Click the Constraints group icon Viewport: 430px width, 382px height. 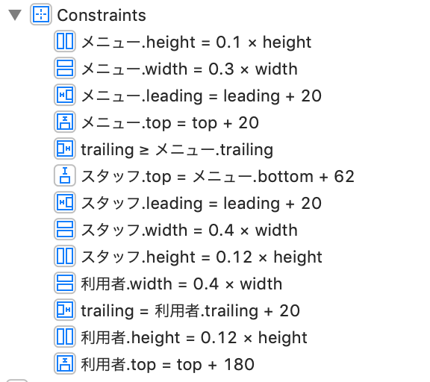pos(41,14)
